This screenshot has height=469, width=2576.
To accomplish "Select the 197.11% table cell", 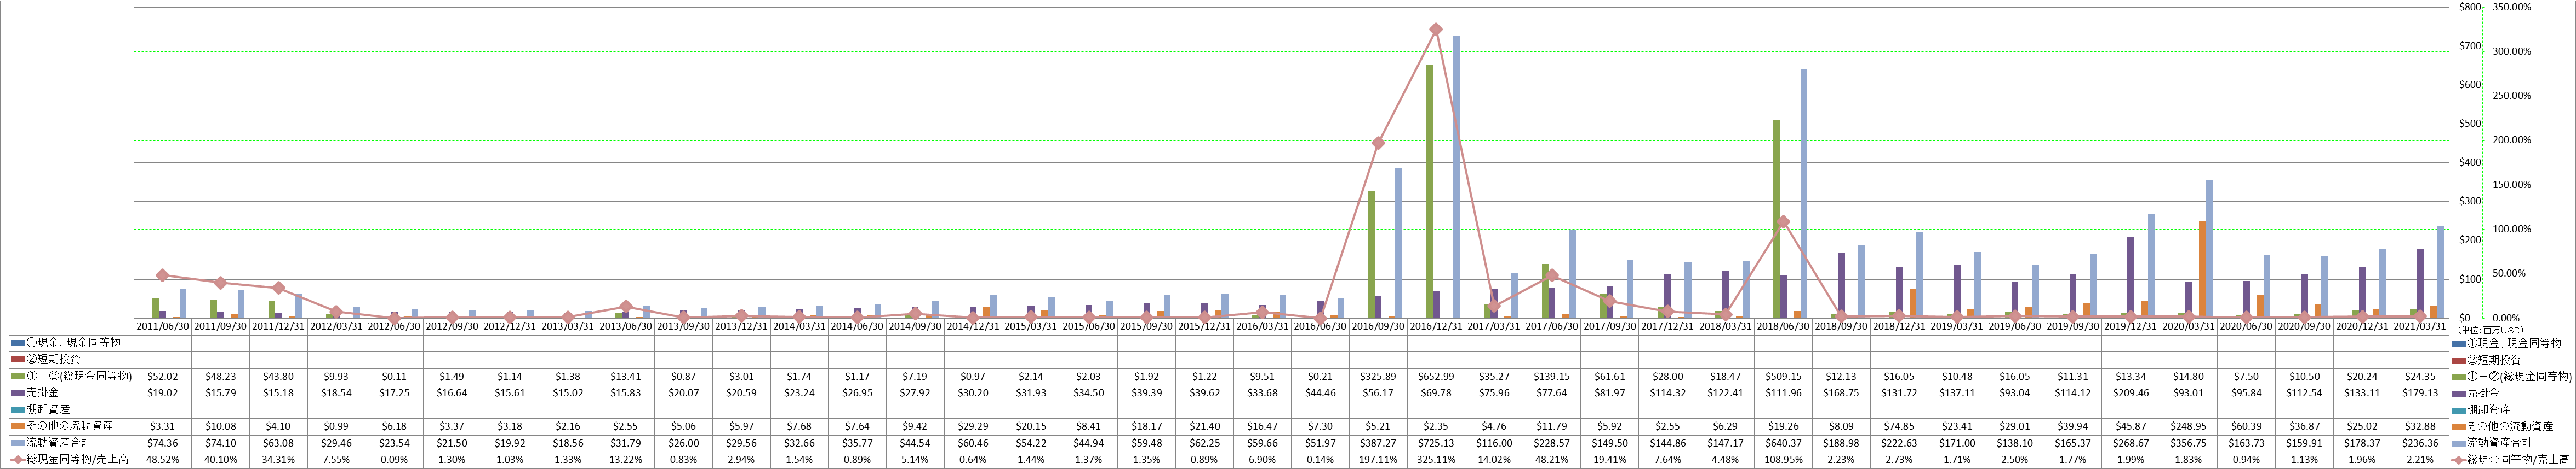I will pos(1378,459).
